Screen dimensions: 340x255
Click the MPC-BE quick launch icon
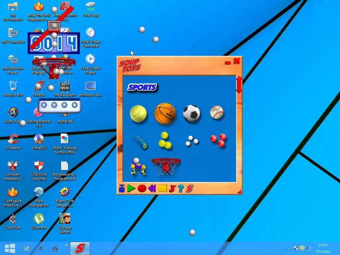[x=55, y=248]
